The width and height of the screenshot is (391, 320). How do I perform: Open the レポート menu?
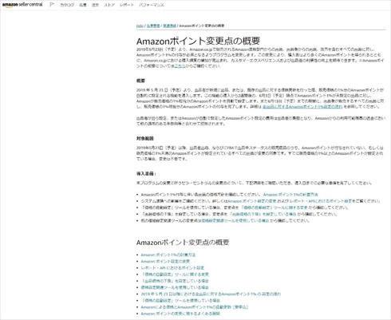[127, 5]
